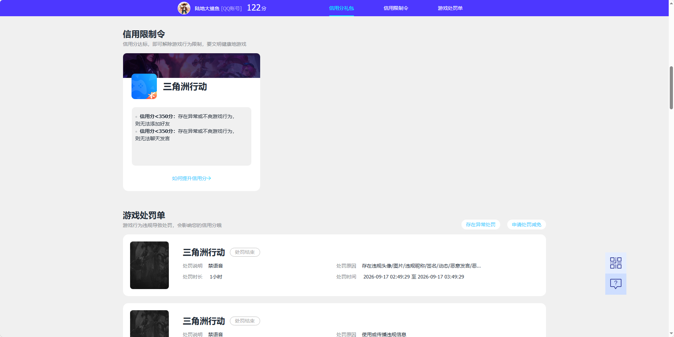Click the 处罚结束 badge in the card showing 1小时
Image resolution: width=674 pixels, height=337 pixels.
245,252
